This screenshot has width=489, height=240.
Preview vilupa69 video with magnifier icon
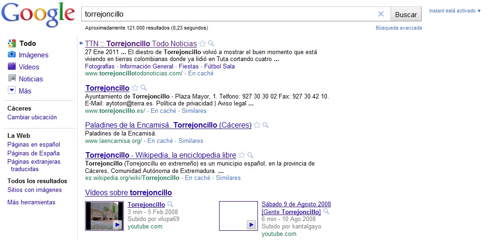(x=170, y=204)
